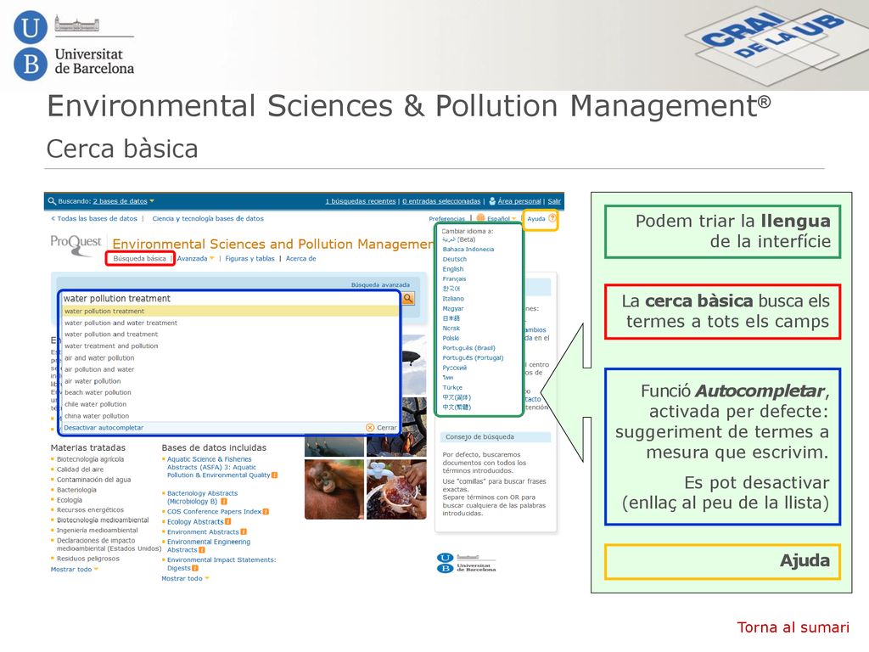Choose English from the language list

(x=453, y=269)
